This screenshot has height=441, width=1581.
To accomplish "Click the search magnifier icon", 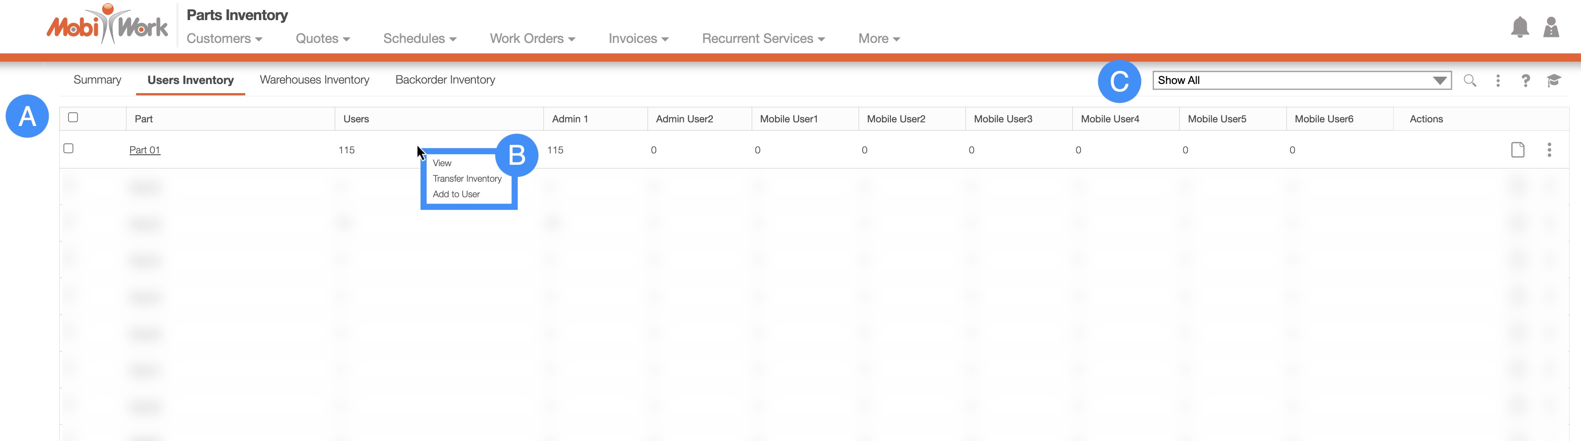I will coord(1469,80).
